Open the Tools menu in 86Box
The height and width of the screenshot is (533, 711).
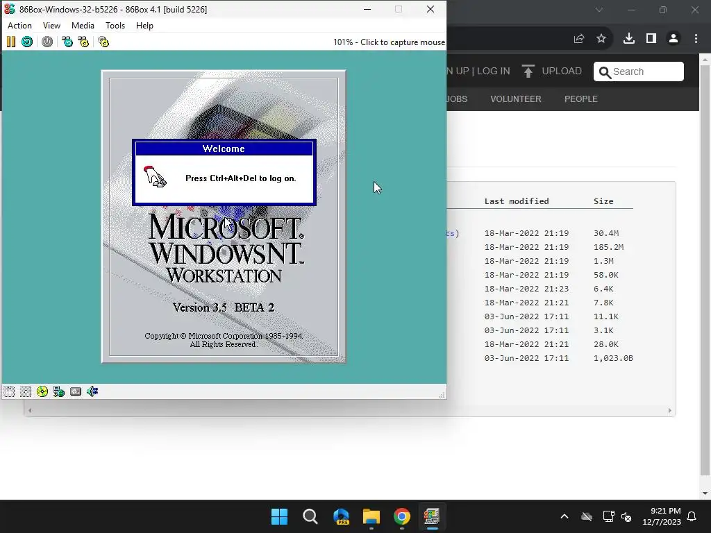click(x=115, y=26)
